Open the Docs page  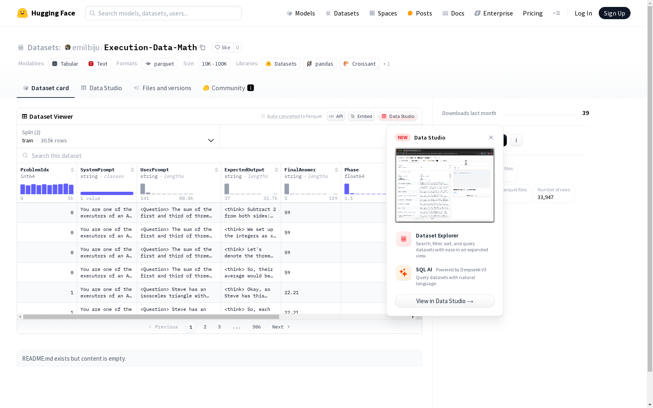(x=453, y=13)
